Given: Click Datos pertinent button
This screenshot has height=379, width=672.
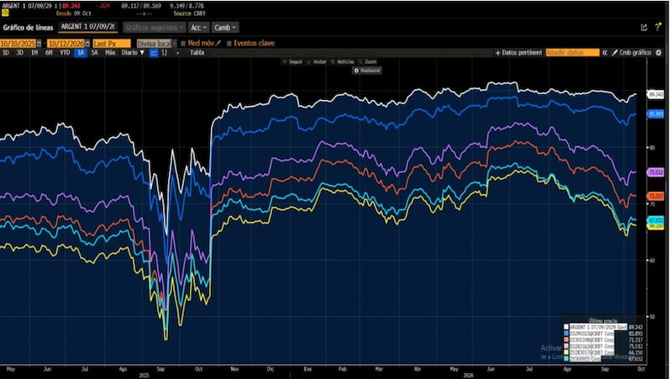Looking at the screenshot, I should (519, 53).
